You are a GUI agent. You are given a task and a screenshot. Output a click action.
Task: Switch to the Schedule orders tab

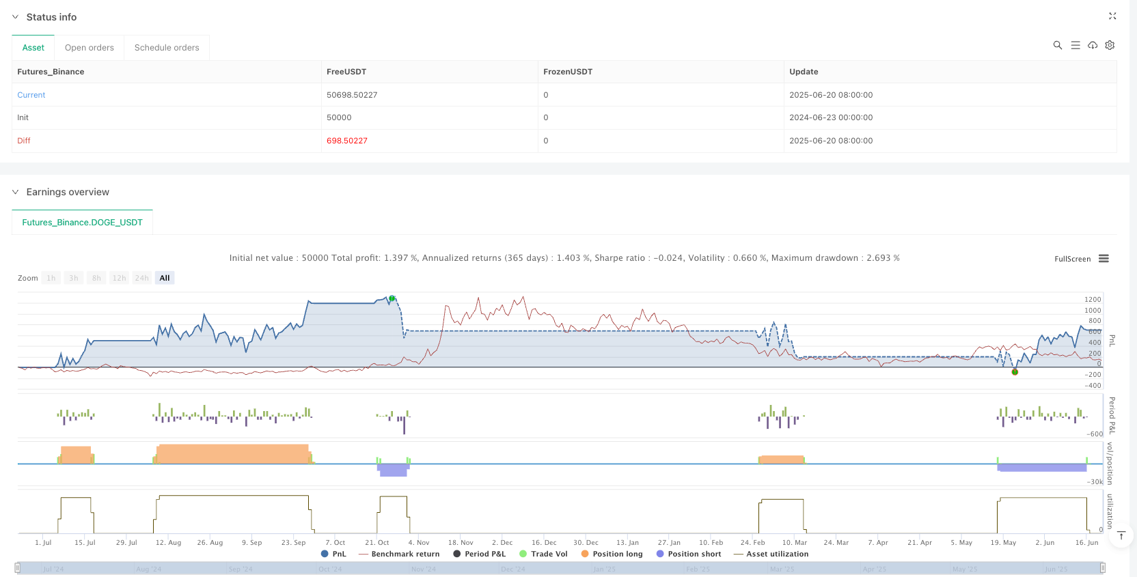tap(167, 48)
